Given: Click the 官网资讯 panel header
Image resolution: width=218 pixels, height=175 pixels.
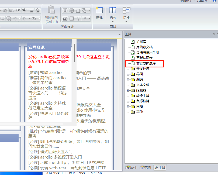Looking at the screenshot, I should tap(49, 47).
